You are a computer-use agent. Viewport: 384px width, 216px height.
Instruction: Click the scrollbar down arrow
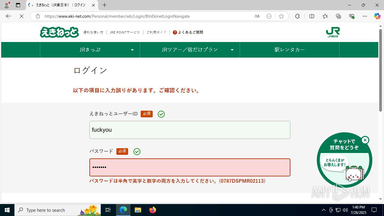click(x=380, y=199)
